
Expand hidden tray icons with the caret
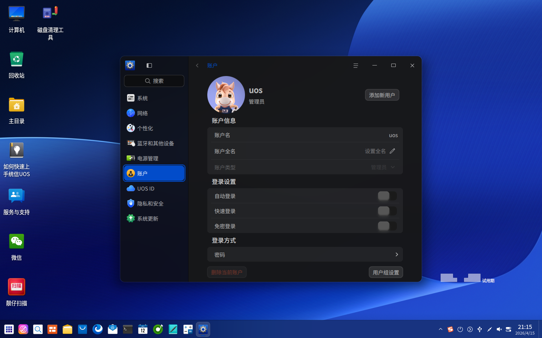click(440, 329)
